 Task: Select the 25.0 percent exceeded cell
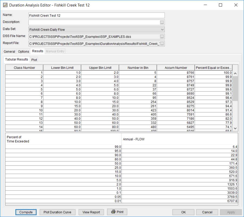tap(63, 168)
